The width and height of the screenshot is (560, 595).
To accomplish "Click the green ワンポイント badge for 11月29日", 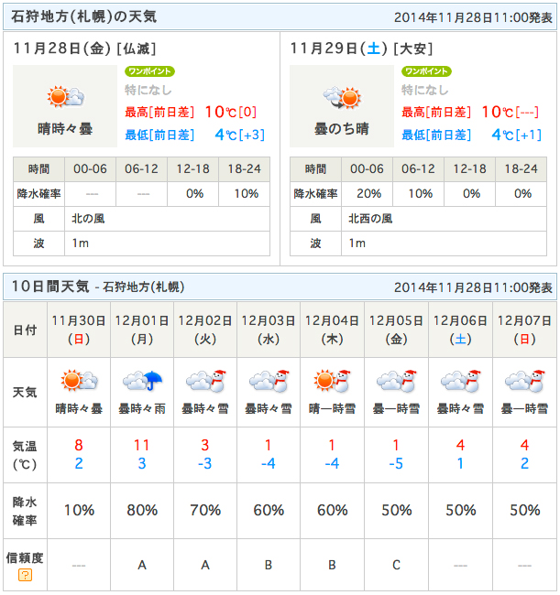I will point(426,71).
